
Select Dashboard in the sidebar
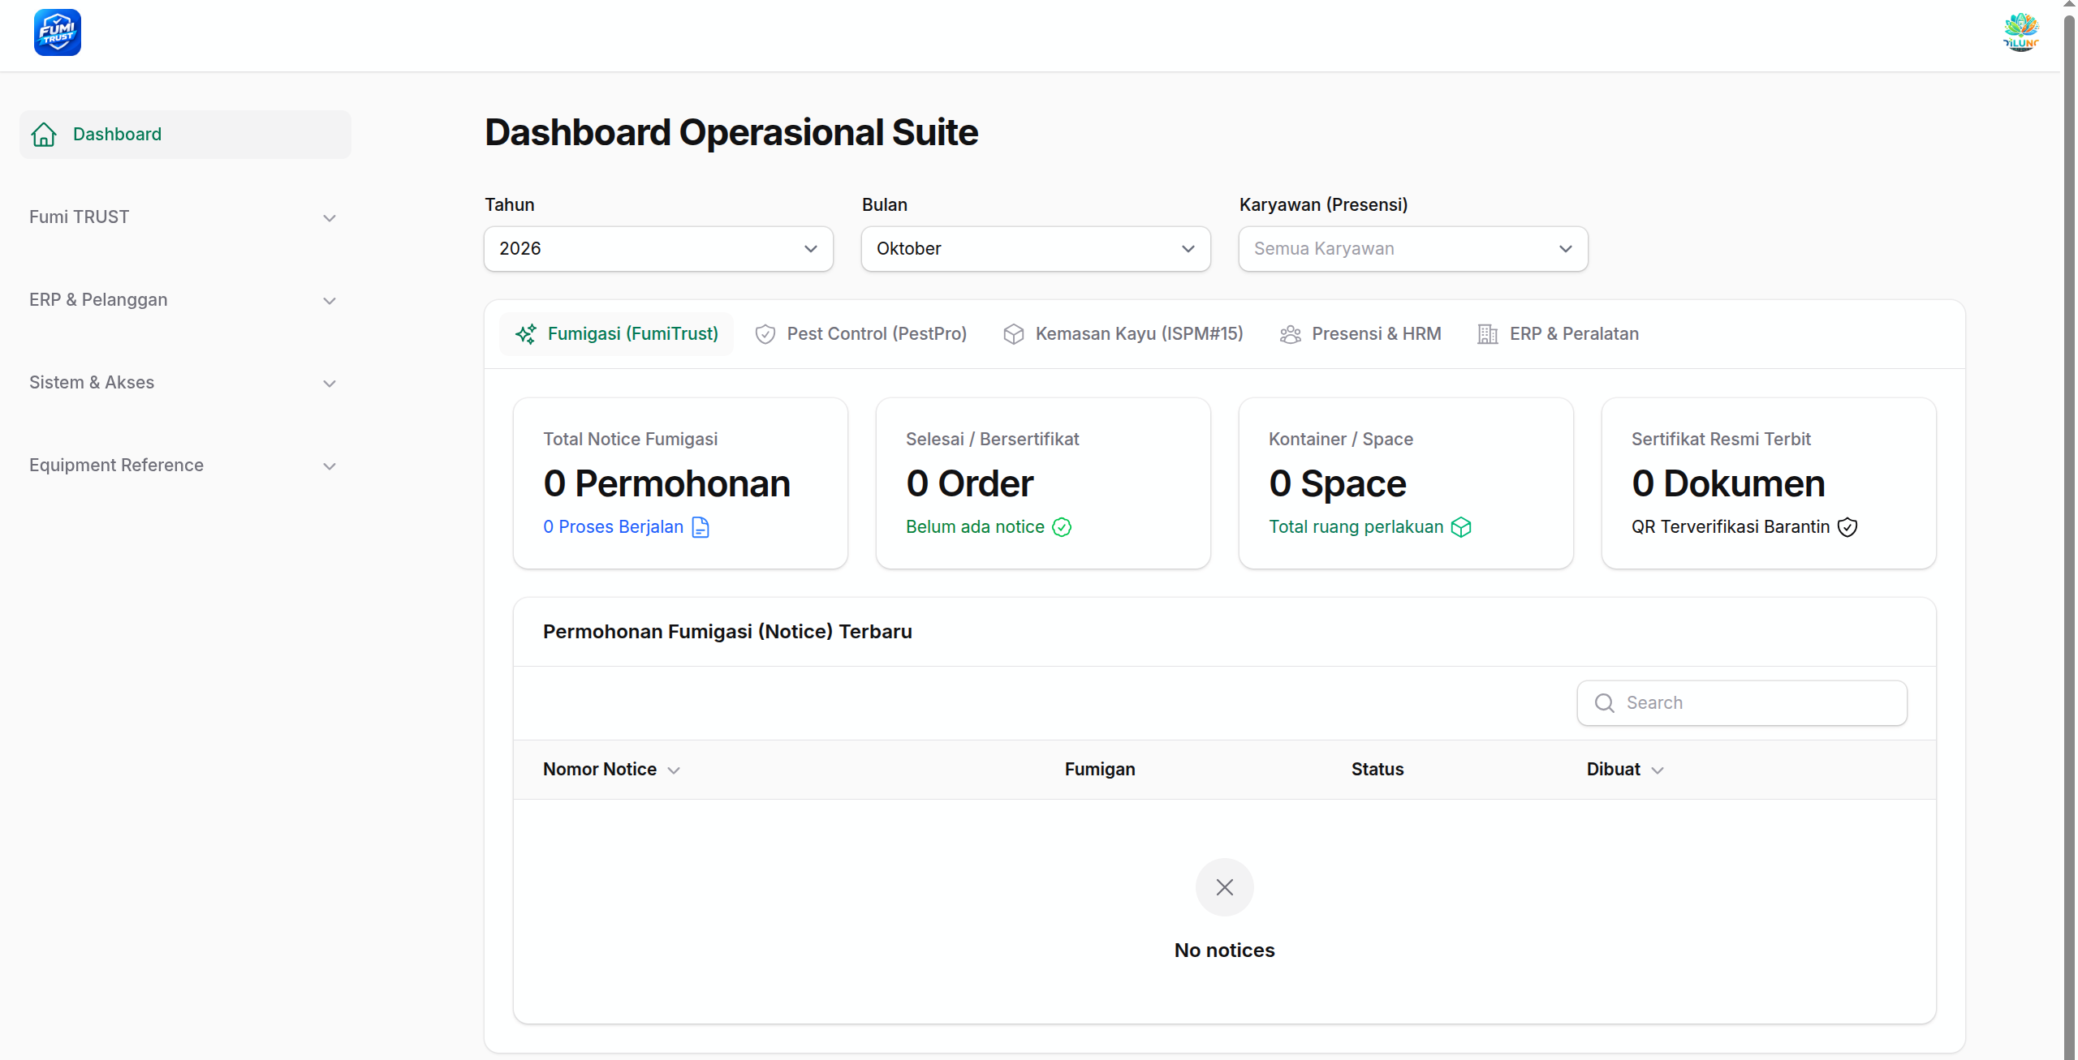[x=185, y=135]
